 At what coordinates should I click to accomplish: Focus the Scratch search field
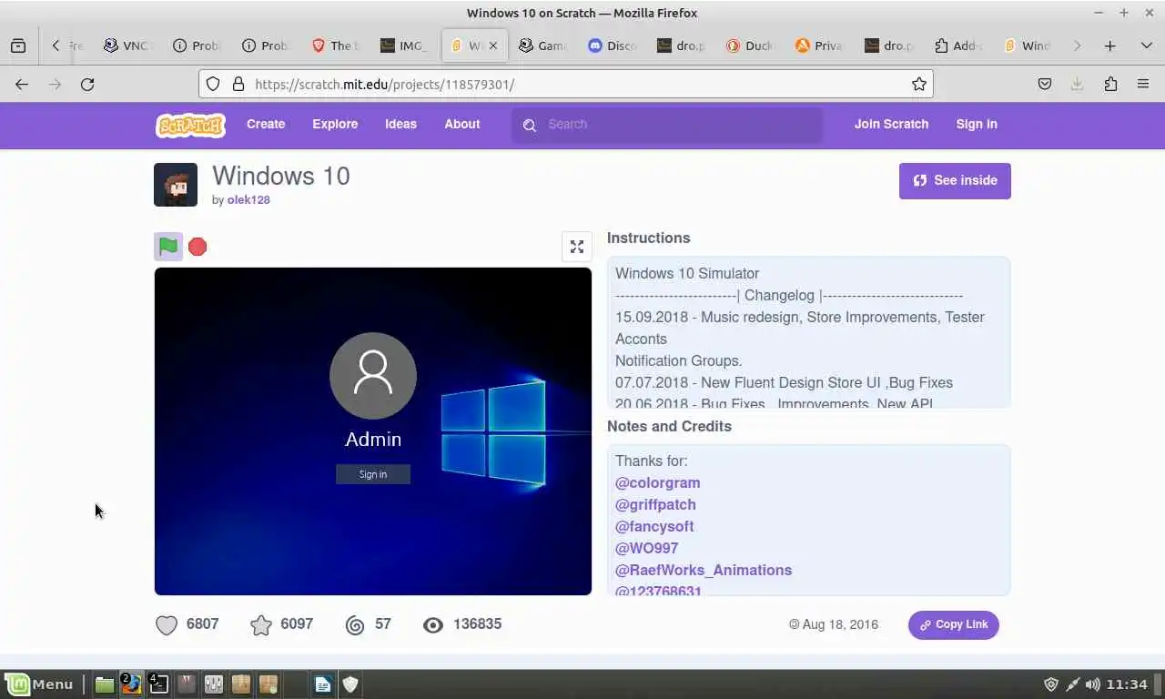[667, 125]
